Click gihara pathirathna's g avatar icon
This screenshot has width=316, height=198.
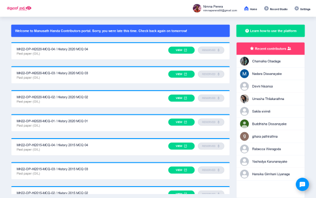[x=244, y=136]
